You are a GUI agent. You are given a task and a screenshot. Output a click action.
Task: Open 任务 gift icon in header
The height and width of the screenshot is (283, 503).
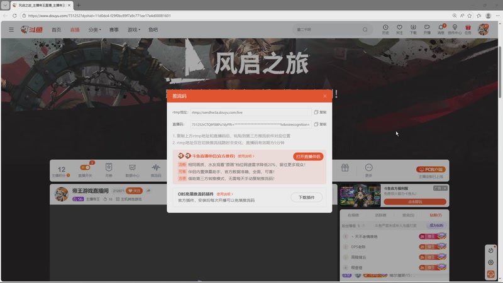coord(468,29)
